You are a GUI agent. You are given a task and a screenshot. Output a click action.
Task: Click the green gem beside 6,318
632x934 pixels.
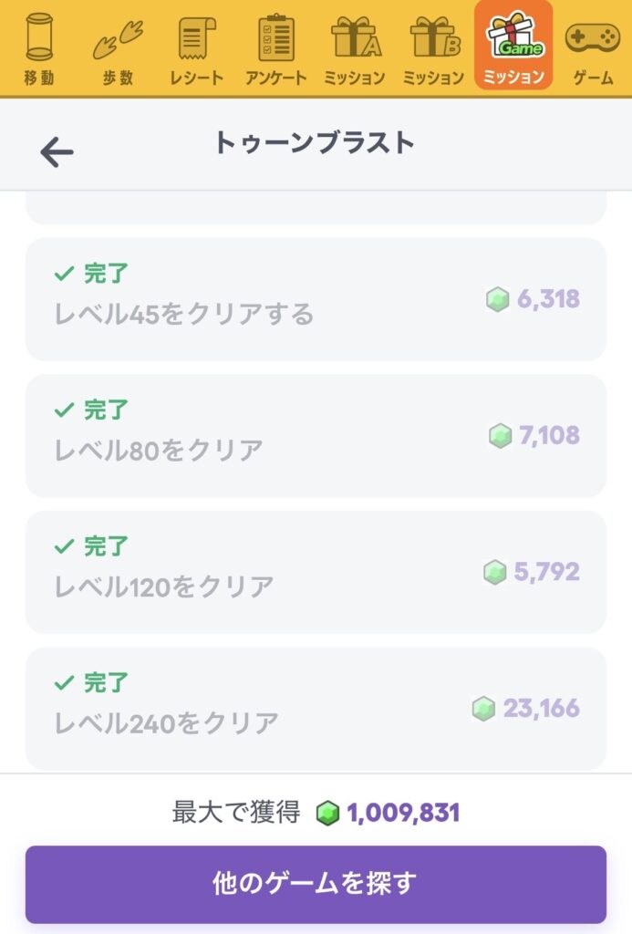(x=498, y=299)
